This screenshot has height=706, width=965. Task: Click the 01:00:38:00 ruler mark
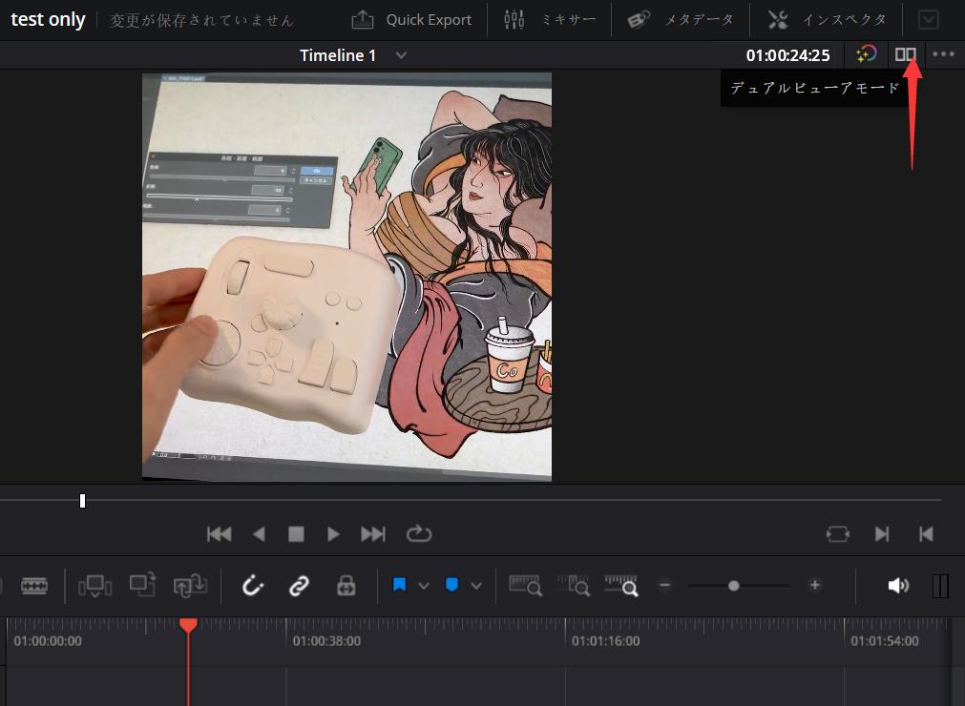pos(326,641)
